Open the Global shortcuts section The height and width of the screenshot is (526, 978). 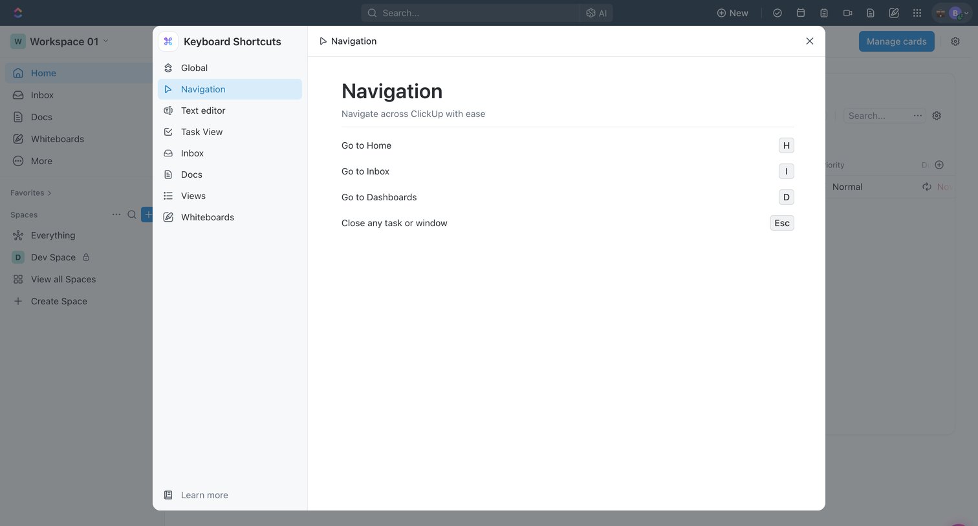[230, 68]
